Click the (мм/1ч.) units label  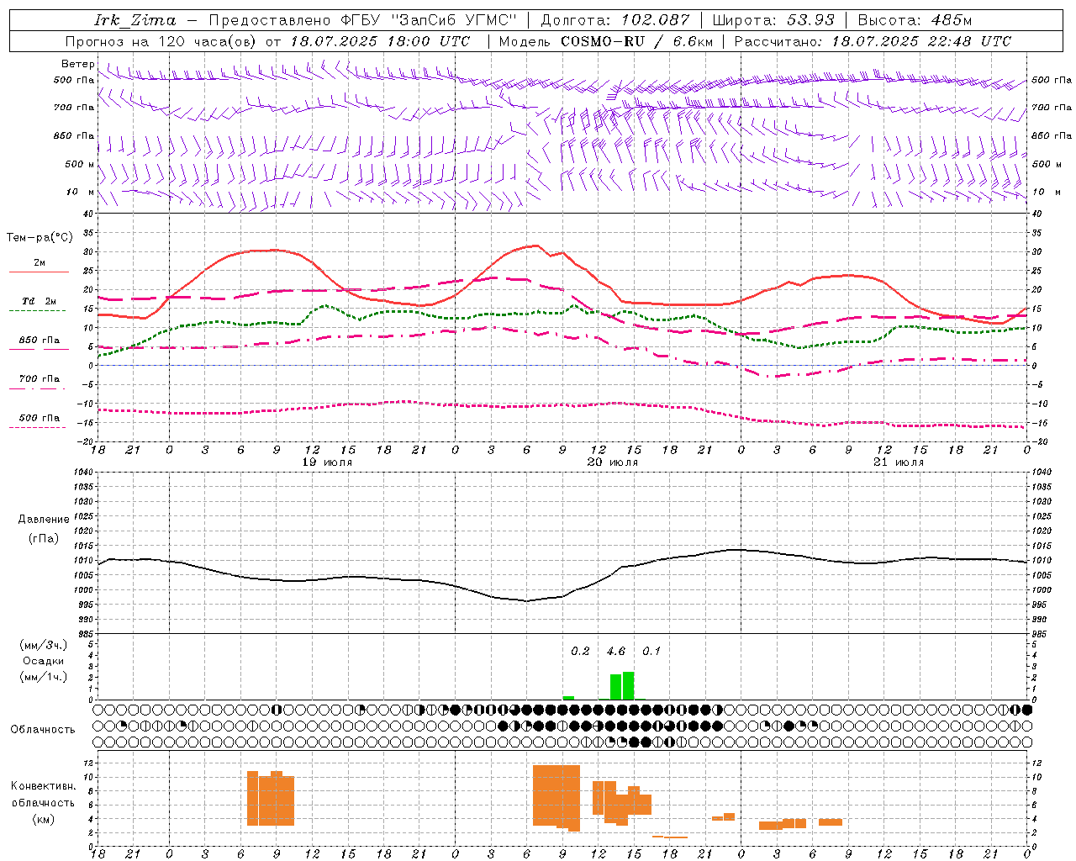(x=44, y=677)
